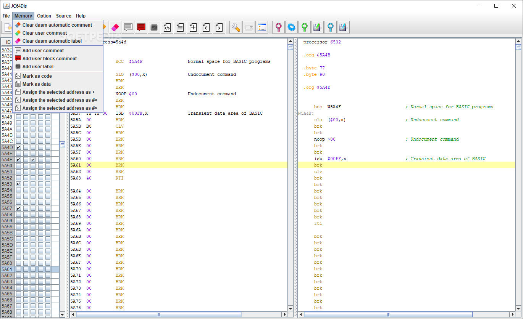Click the save disk icon with green pencil
The image size is (523, 319).
(x=318, y=27)
